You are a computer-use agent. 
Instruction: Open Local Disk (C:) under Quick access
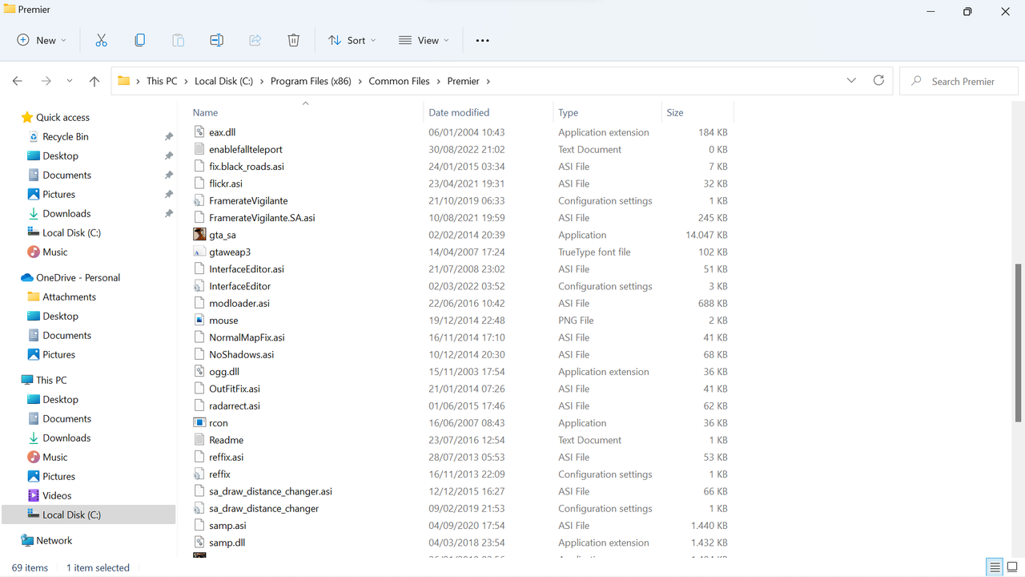[71, 233]
